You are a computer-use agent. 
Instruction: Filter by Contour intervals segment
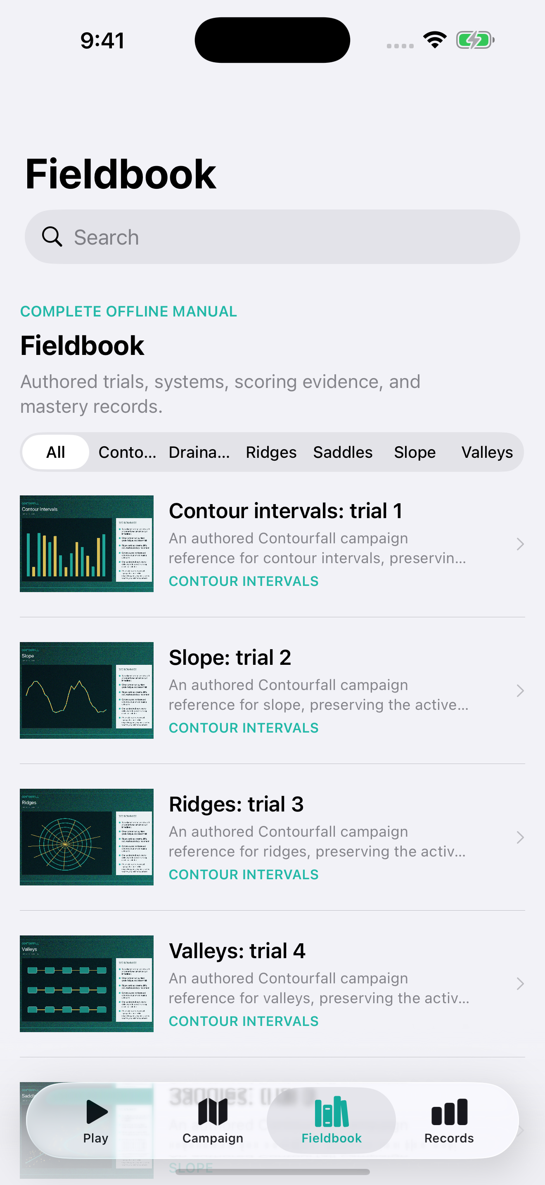(127, 452)
